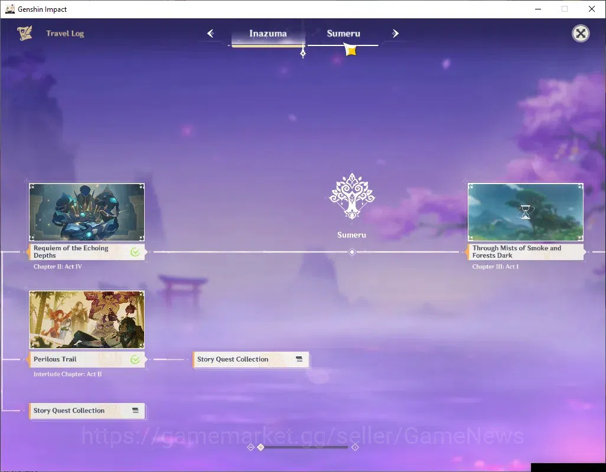Click the completed checkmark on Requiem of the Echoing Depths
Screen dimensions: 606x472
(x=135, y=252)
